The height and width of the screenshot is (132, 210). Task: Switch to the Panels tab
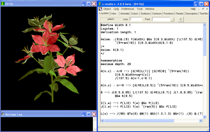(x=179, y=13)
